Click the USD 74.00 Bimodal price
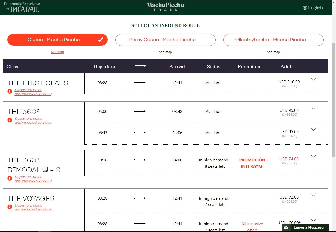The height and width of the screenshot is (232, 336). click(x=289, y=159)
